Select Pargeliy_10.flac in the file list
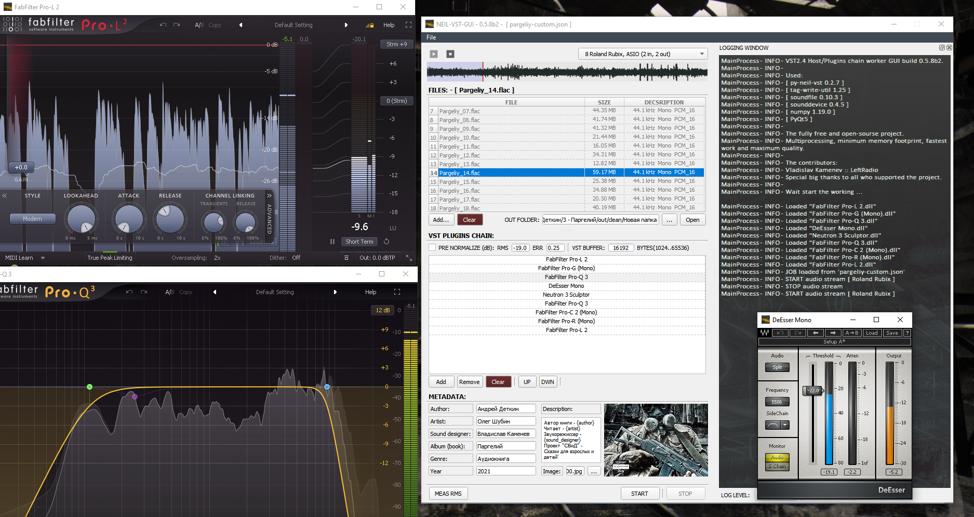The height and width of the screenshot is (517, 974). 459,138
